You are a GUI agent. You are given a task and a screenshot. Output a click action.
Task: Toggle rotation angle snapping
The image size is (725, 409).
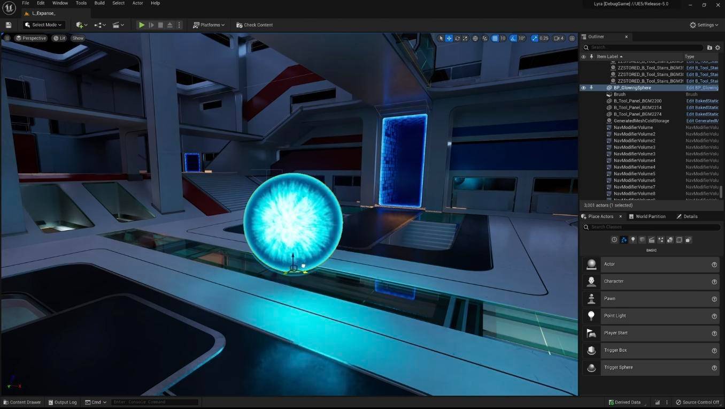click(x=513, y=39)
